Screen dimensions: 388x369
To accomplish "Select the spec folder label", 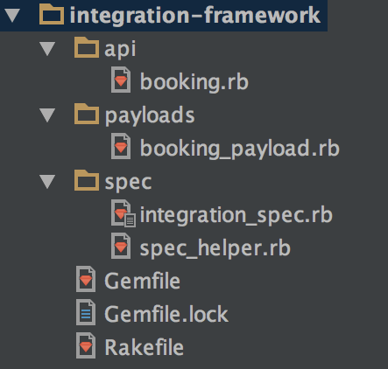I will [128, 183].
